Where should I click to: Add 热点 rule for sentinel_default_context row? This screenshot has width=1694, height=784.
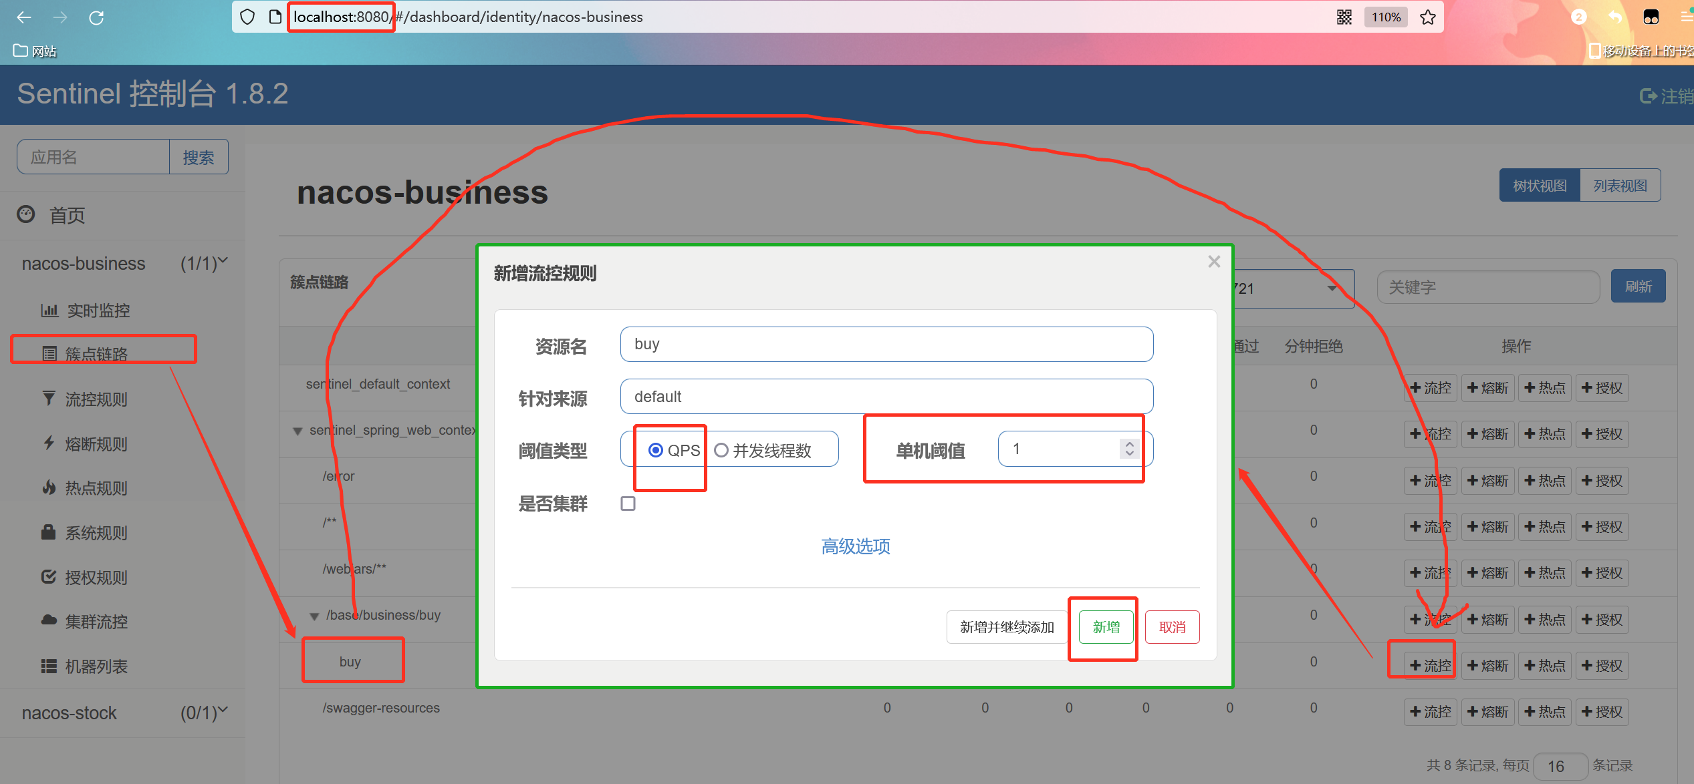[x=1544, y=387]
